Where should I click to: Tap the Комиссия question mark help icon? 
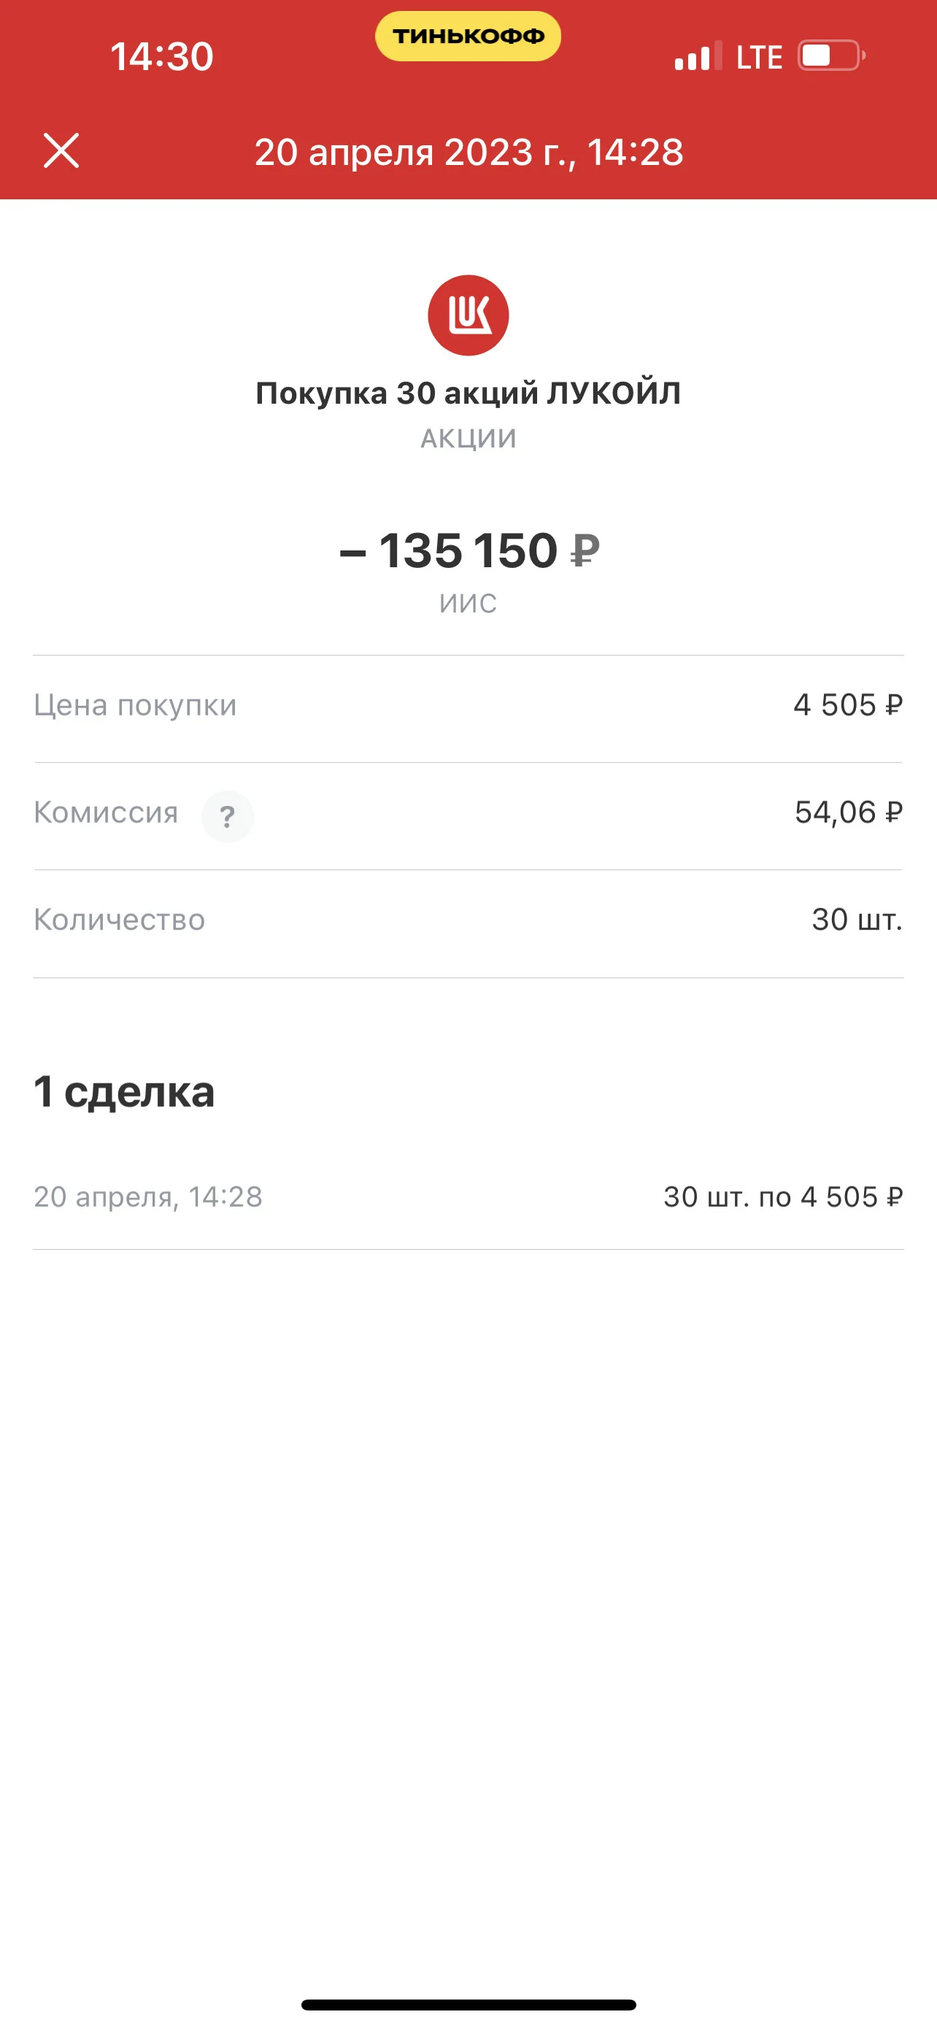[228, 816]
